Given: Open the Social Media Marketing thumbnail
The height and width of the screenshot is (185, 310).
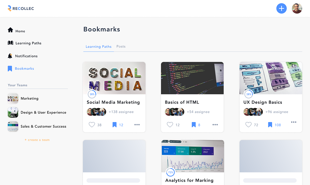Looking at the screenshot, I should (114, 78).
